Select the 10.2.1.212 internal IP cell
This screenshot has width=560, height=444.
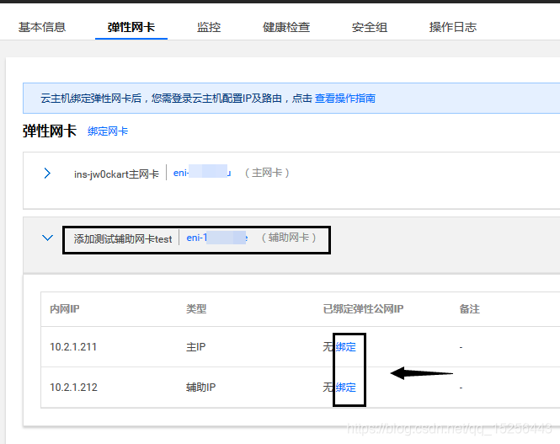coord(73,388)
